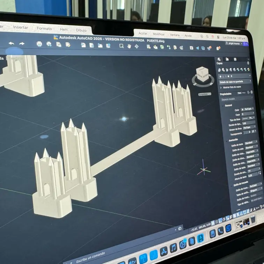
Task: Open the Ayuda menu
Action: pyautogui.click(x=188, y=36)
